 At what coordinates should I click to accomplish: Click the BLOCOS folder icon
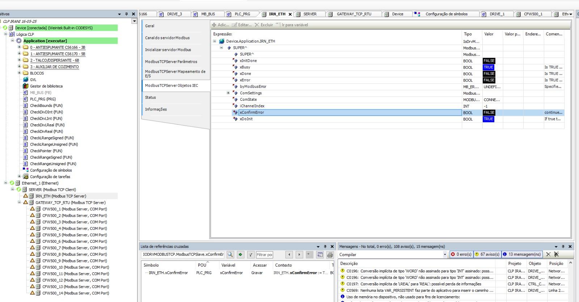click(26, 73)
